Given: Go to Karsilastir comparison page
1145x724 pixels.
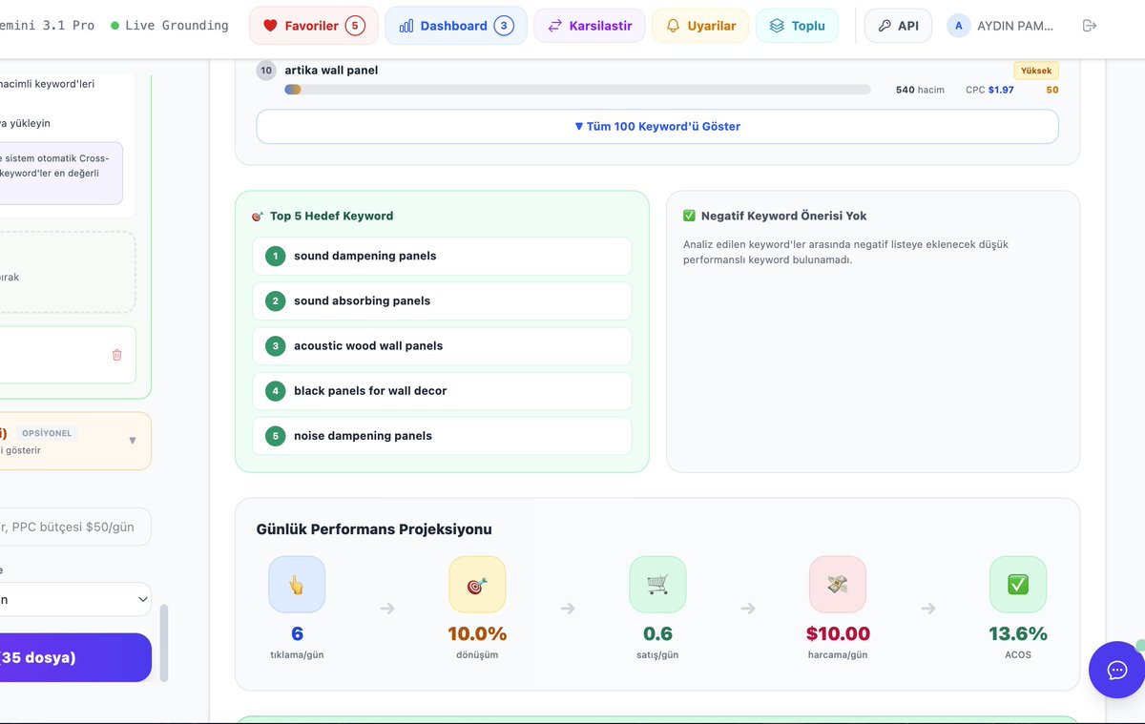Looking at the screenshot, I should point(590,26).
